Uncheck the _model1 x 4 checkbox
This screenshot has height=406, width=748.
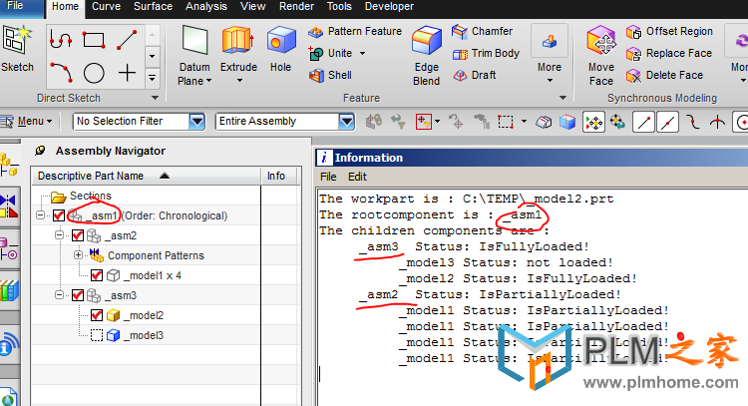[97, 275]
